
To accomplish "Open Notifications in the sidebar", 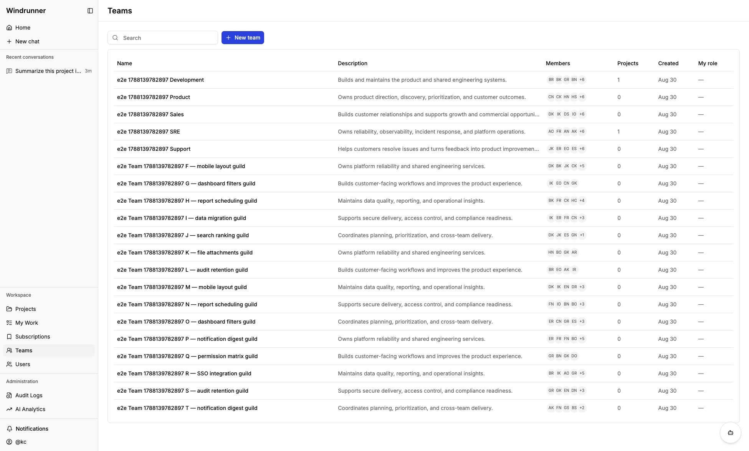I will pyautogui.click(x=49, y=429).
